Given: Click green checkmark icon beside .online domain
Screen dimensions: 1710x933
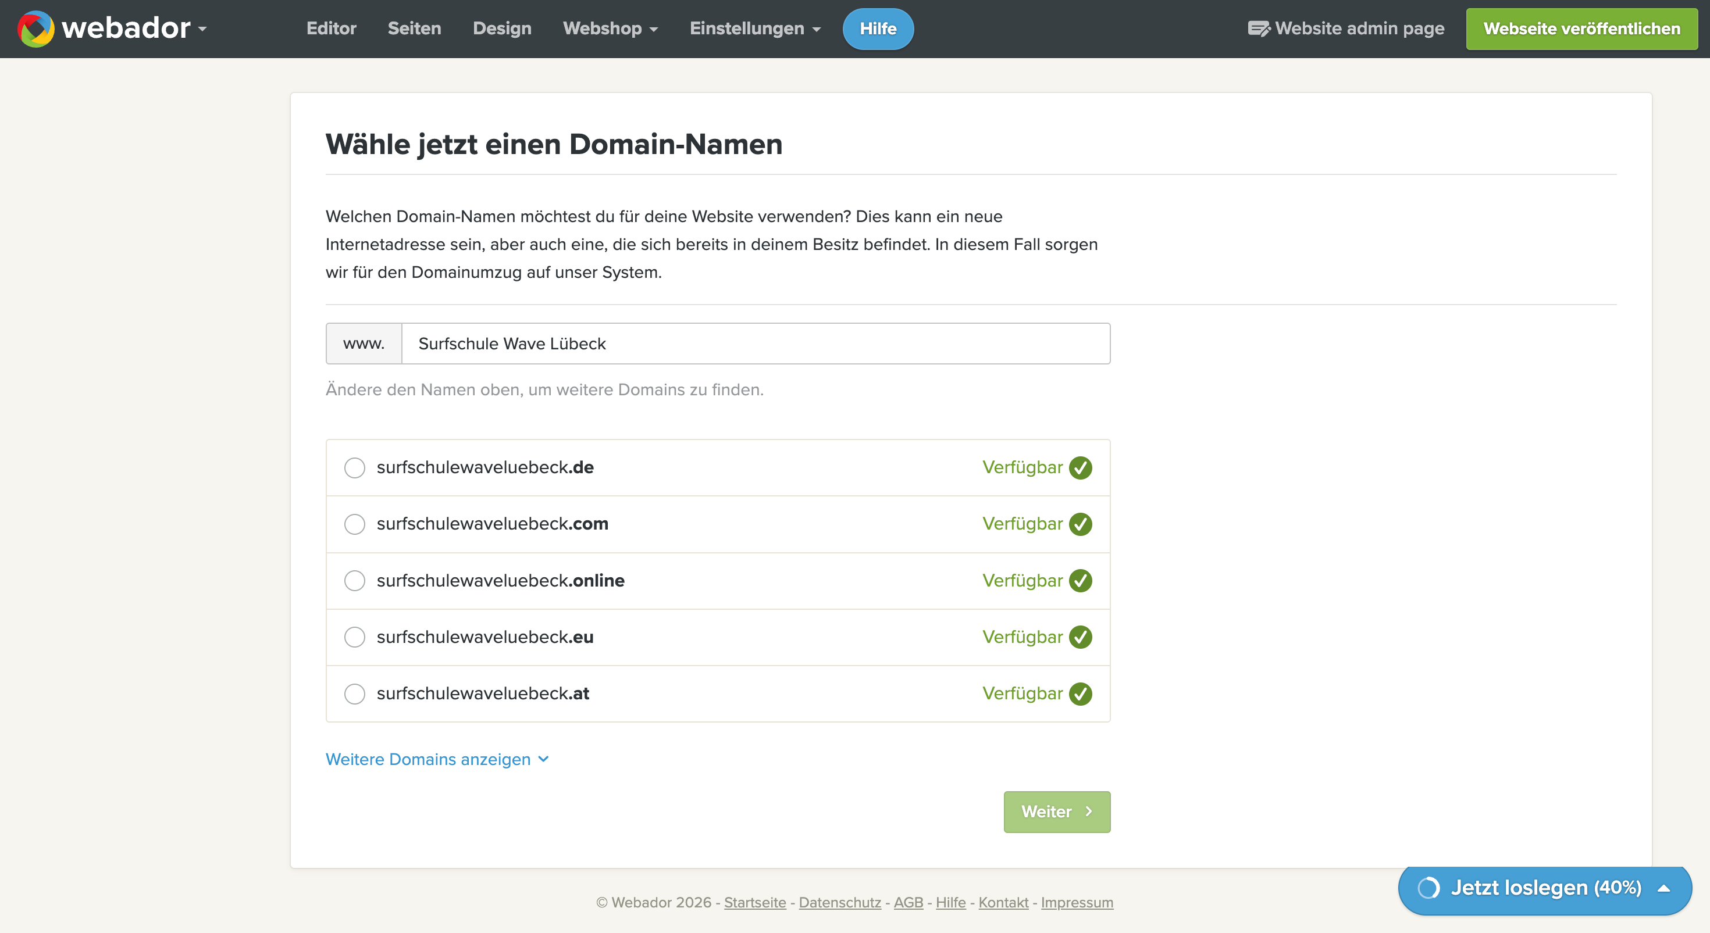Looking at the screenshot, I should (1081, 581).
